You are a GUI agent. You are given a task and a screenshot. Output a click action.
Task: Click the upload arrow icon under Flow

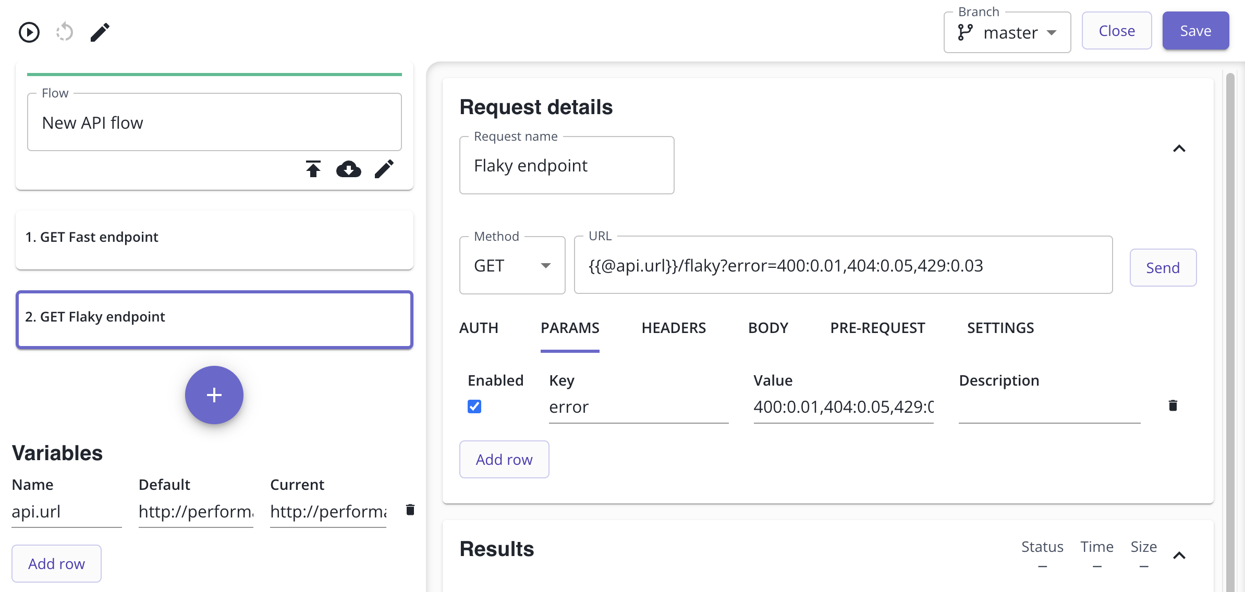[x=313, y=169]
